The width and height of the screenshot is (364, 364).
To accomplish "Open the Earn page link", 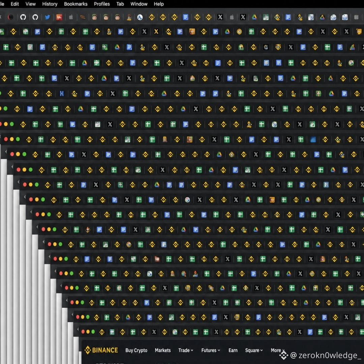I will (233, 350).
